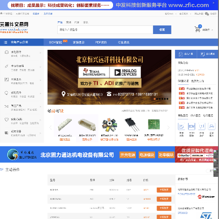Click the orange 功率模块 button on the blue ad
Viewport: 219px width, 219px height.
pyautogui.click(x=166, y=155)
